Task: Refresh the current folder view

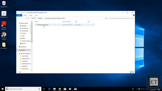Action: (x=107, y=18)
